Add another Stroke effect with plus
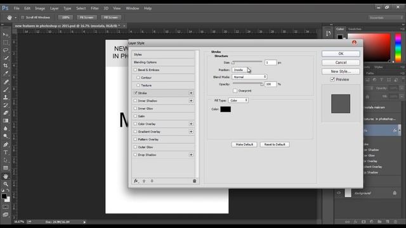 (191, 93)
